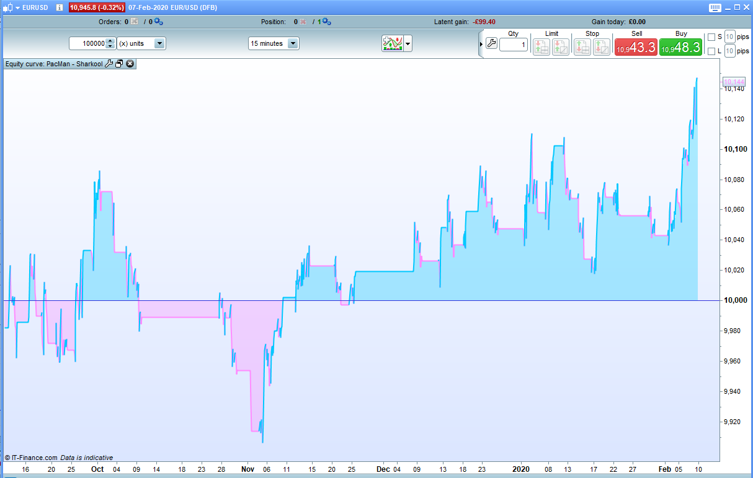The height and width of the screenshot is (478, 753).
Task: Cancel orders with the X next to Orders 0
Action: point(135,22)
